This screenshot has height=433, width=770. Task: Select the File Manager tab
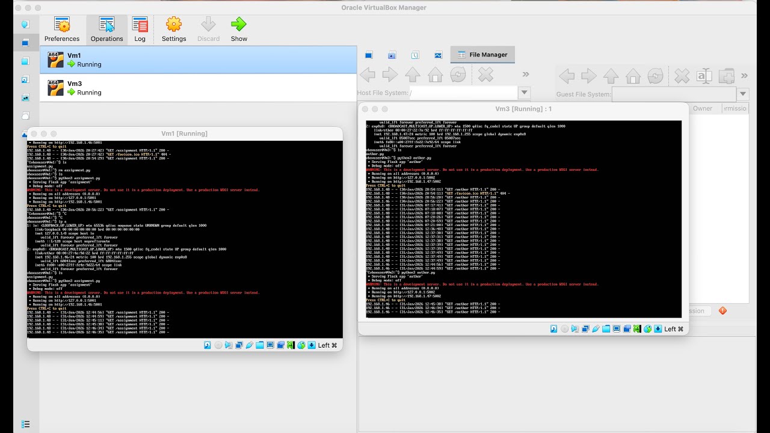(x=482, y=55)
